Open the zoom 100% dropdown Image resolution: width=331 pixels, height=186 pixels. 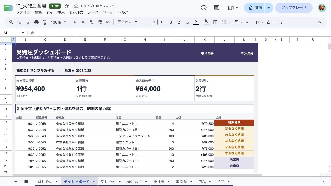pyautogui.click(x=59, y=22)
